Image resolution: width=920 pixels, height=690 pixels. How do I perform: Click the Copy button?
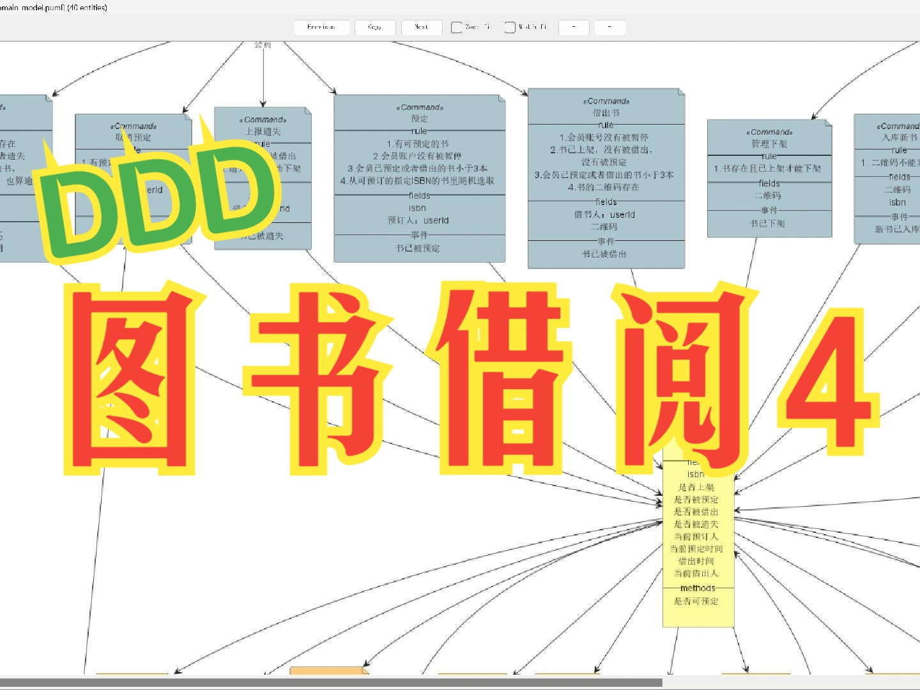375,27
